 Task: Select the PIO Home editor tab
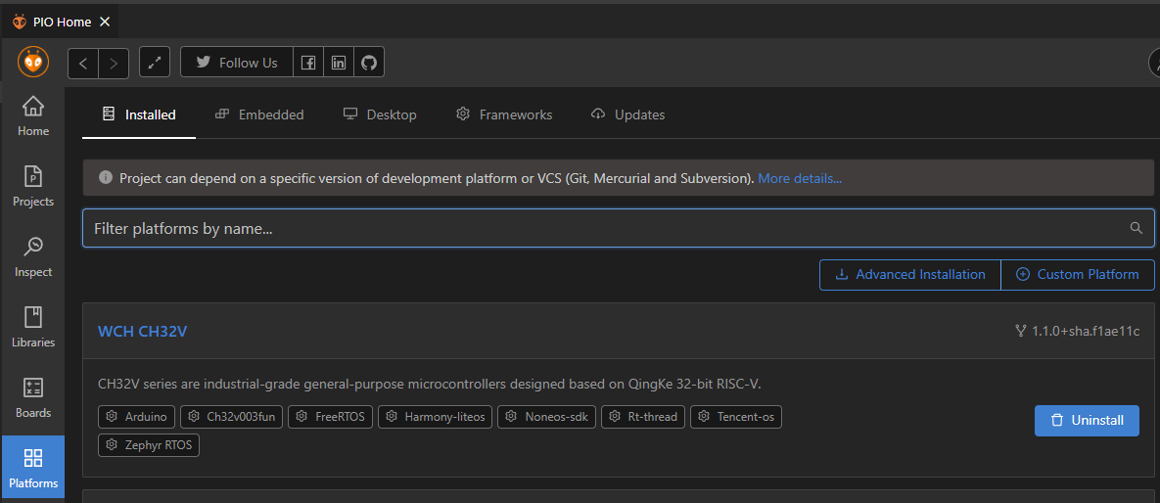click(59, 23)
